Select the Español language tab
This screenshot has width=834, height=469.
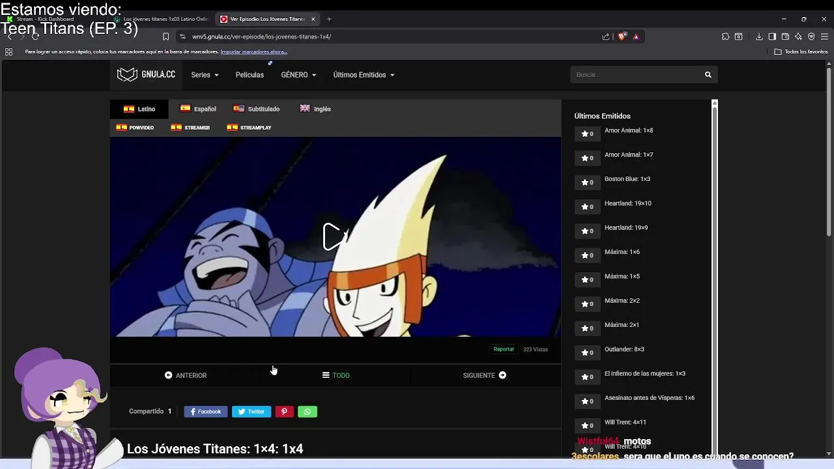coord(198,109)
